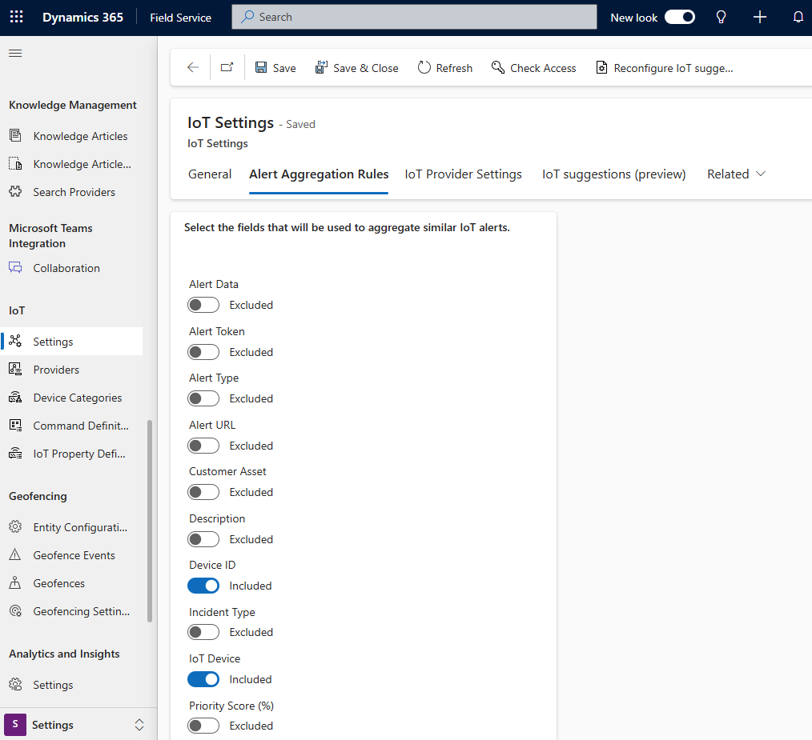The image size is (812, 740).
Task: Toggle Alert Data to Included
Action: (x=203, y=305)
